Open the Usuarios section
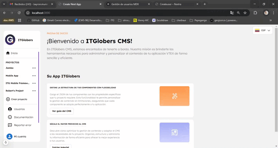Image resolution: width=278 pixels, height=148 pixels. tap(19, 109)
